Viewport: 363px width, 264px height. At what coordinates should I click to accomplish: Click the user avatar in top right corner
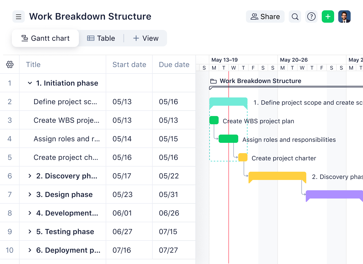(344, 16)
